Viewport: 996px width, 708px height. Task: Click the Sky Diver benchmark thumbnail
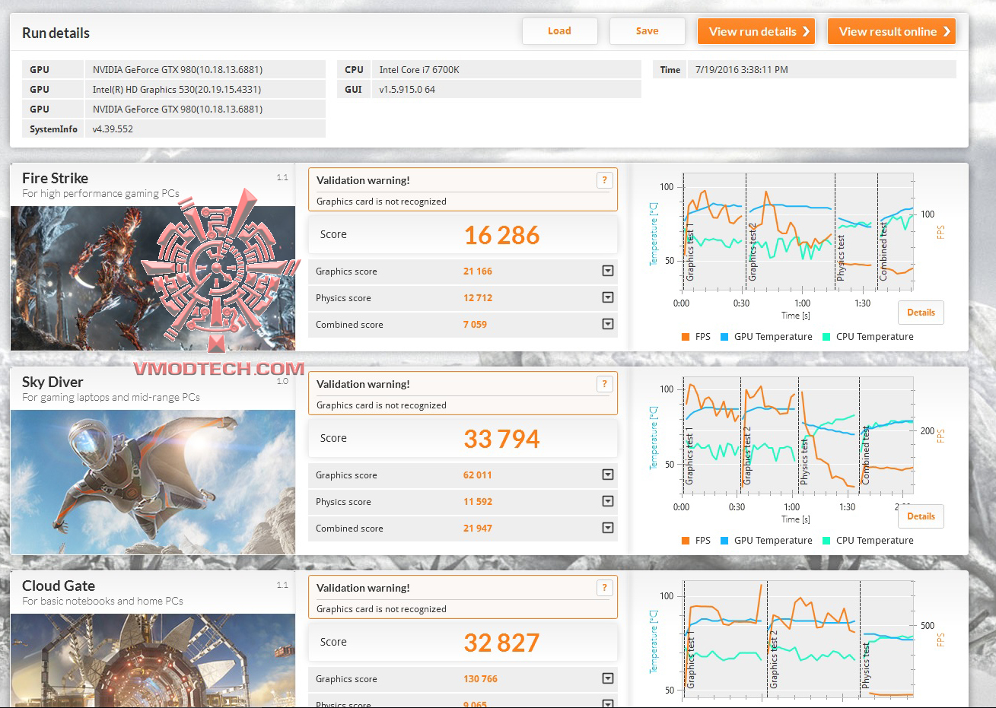pyautogui.click(x=153, y=481)
